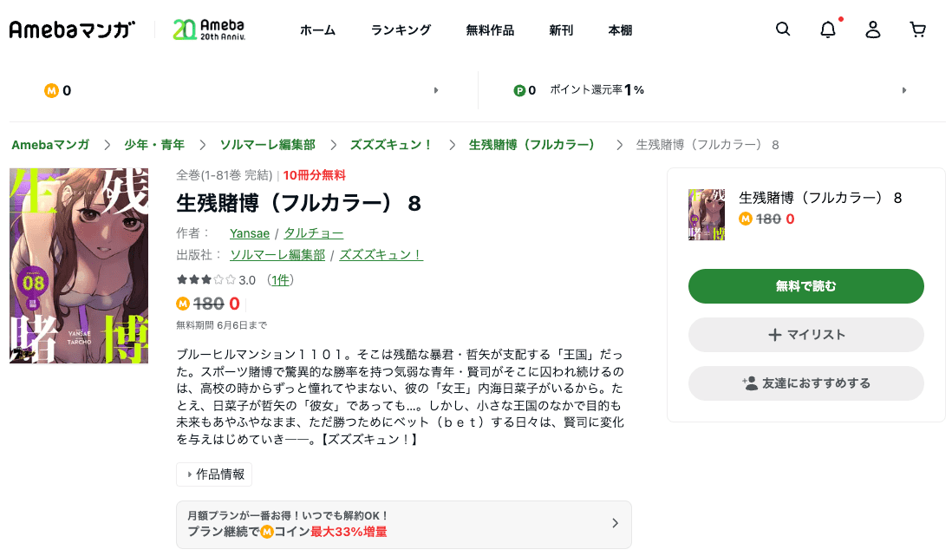Click the gold coin balance icon
This screenshot has height=556, width=952.
tap(51, 90)
